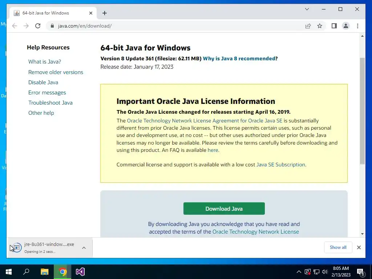Reload the java.com page
Image resolution: width=372 pixels, height=279 pixels.
click(x=38, y=26)
